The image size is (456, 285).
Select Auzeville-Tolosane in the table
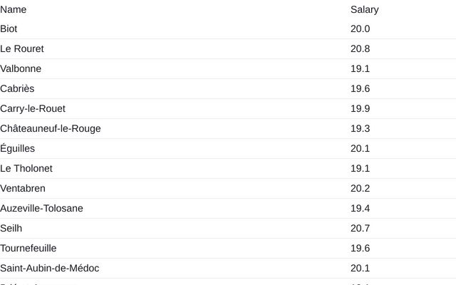click(41, 208)
